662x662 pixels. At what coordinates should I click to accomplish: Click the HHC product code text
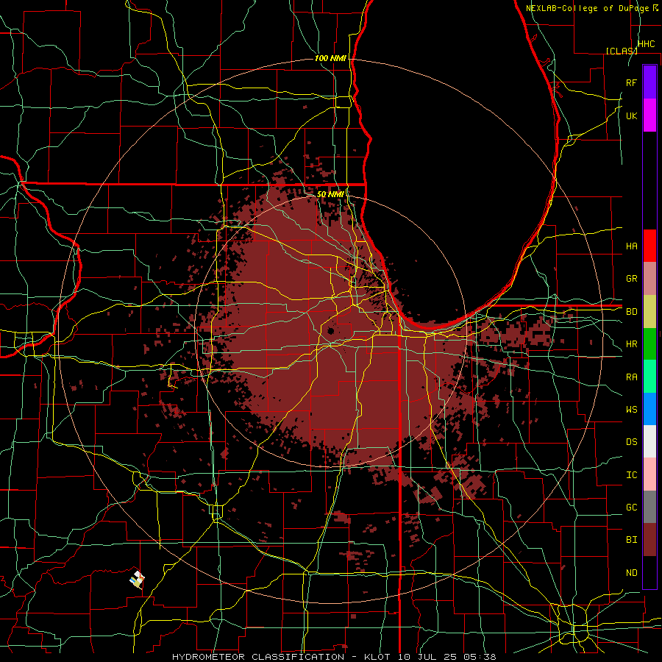tap(646, 44)
